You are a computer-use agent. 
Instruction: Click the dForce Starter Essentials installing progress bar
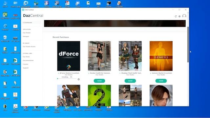pos(67,79)
